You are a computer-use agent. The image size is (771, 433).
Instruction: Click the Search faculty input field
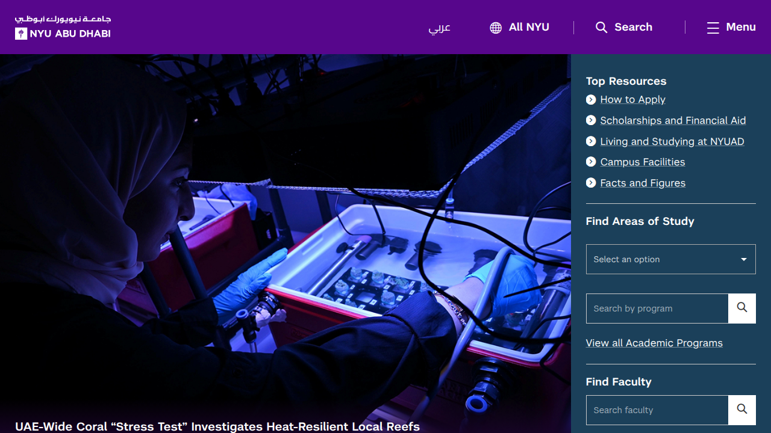click(657, 410)
